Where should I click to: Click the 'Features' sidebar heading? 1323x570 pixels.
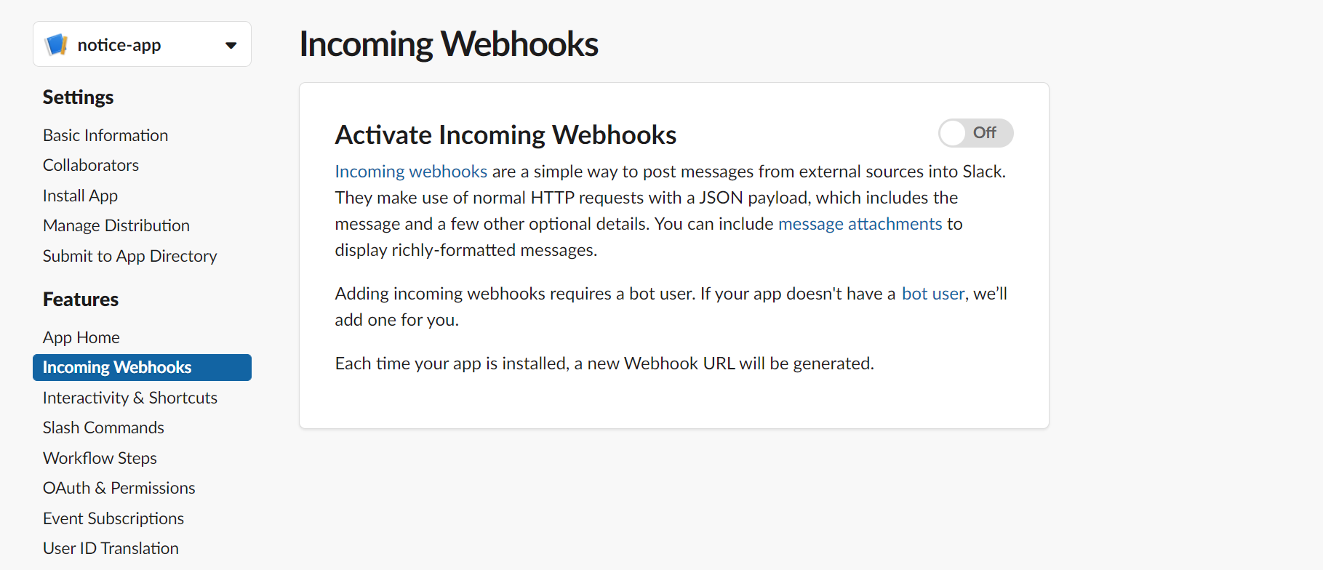(x=81, y=300)
